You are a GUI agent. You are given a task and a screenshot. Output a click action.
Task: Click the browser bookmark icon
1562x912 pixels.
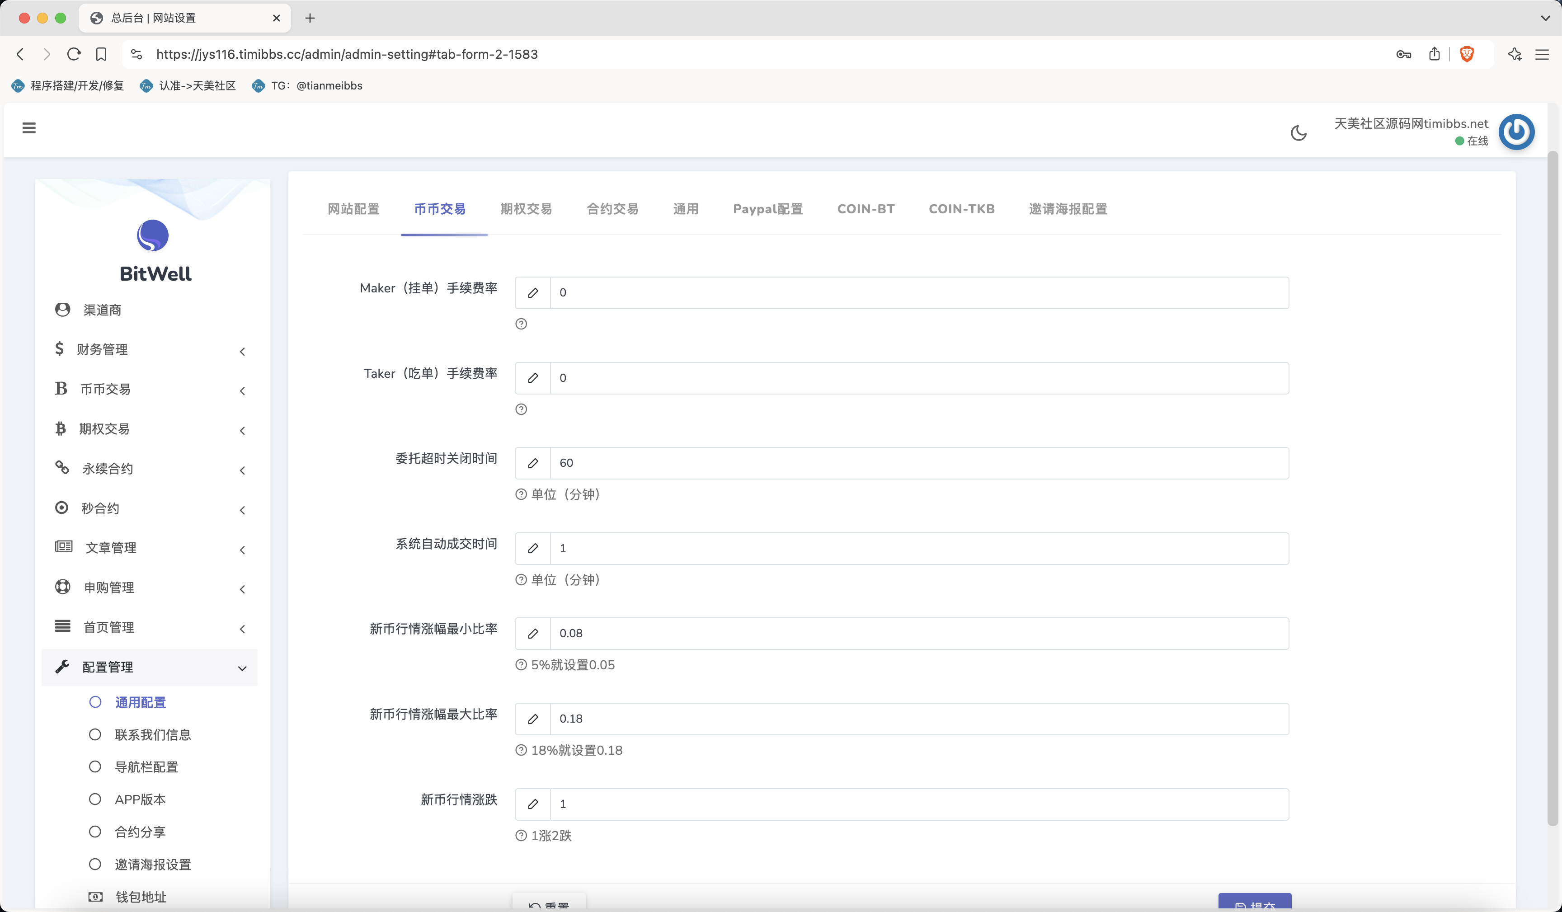101,55
